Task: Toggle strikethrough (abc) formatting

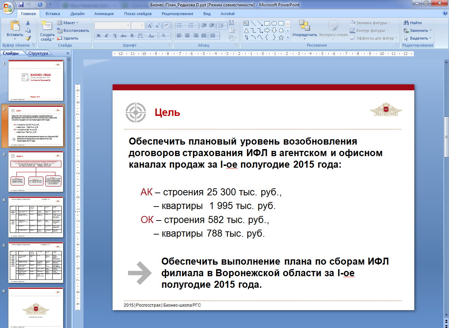Action: coord(123,35)
